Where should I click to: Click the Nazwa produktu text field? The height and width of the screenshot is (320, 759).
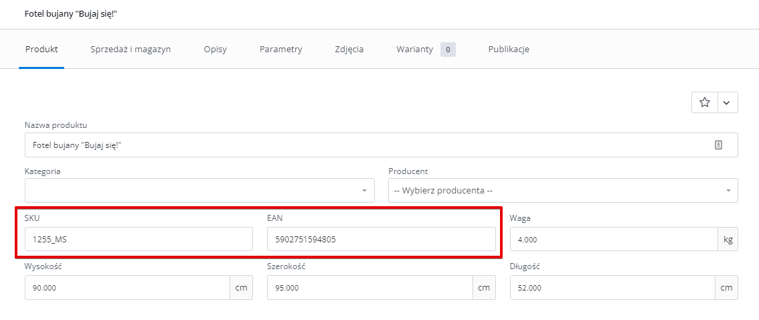tap(382, 145)
